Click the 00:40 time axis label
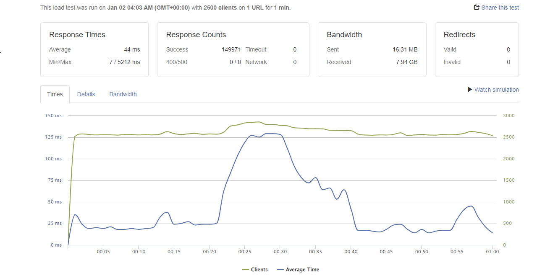 (351, 252)
